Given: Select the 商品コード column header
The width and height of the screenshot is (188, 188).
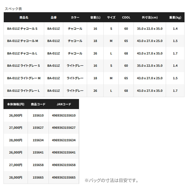Looking at the screenshot, I should tap(38, 104).
